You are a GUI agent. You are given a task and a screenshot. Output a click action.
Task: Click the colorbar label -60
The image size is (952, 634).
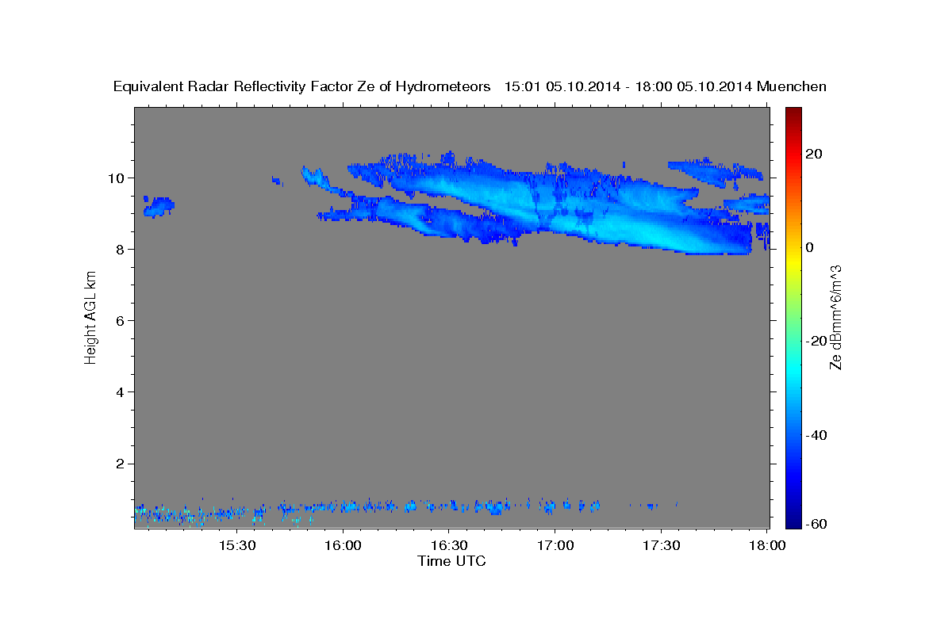(x=816, y=524)
